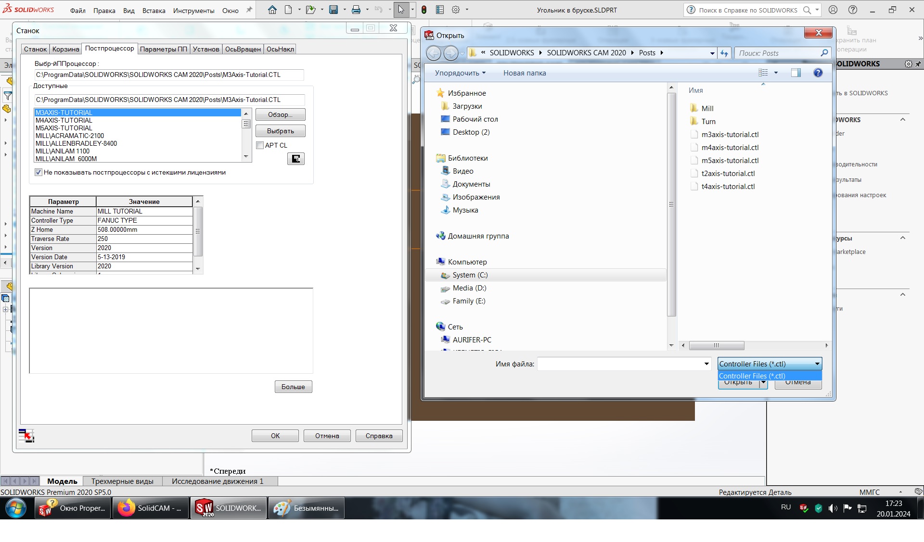Expand the Упорядочить dropdown menu
This screenshot has height=542, width=924.
[460, 73]
